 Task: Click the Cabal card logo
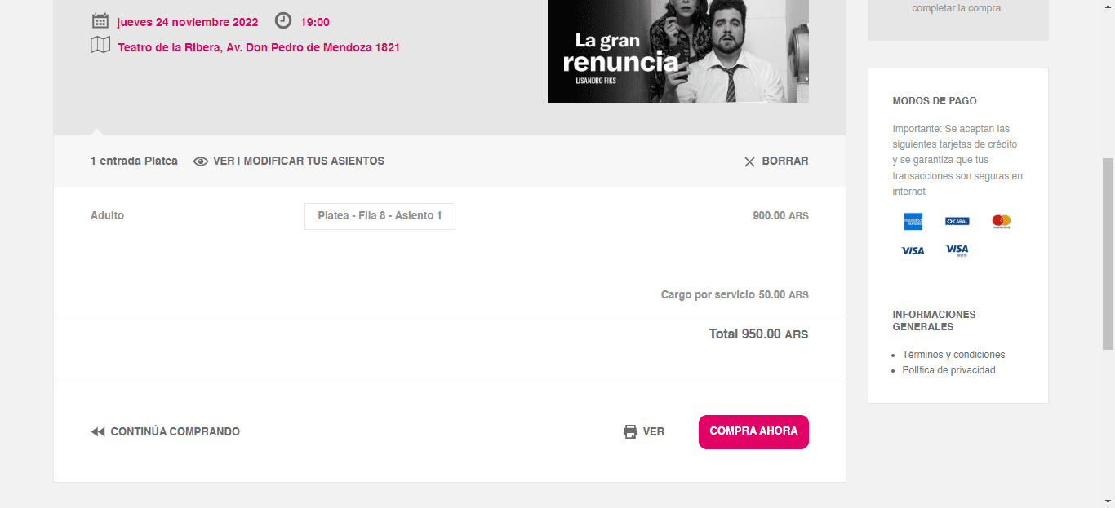pyautogui.click(x=957, y=221)
